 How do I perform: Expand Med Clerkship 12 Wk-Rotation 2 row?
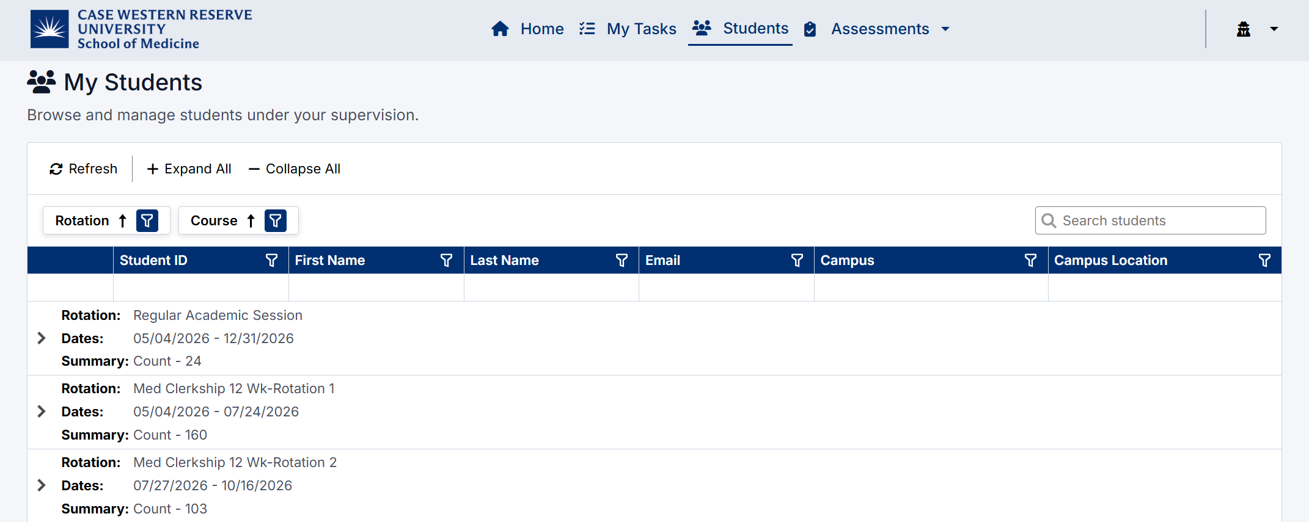(42, 485)
